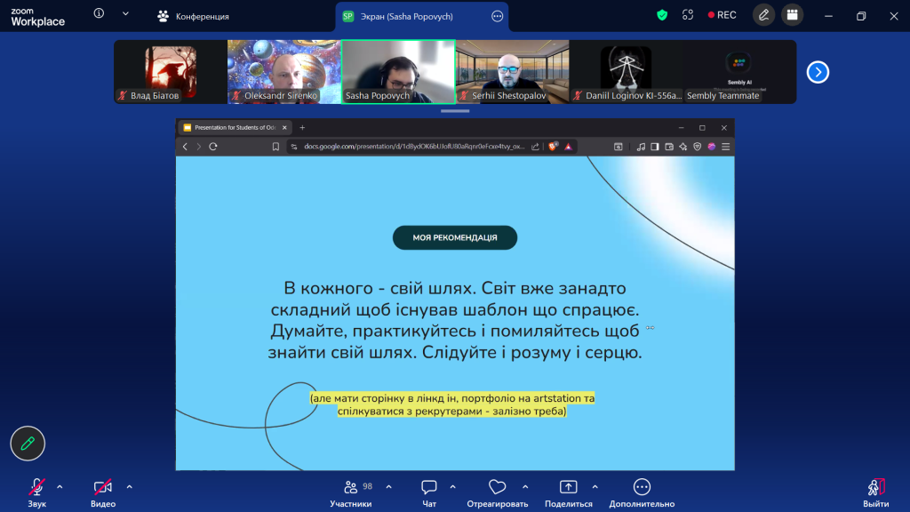Screen dimensions: 910x512
Task: Expand video options arrow next to Видео
Action: (130, 487)
